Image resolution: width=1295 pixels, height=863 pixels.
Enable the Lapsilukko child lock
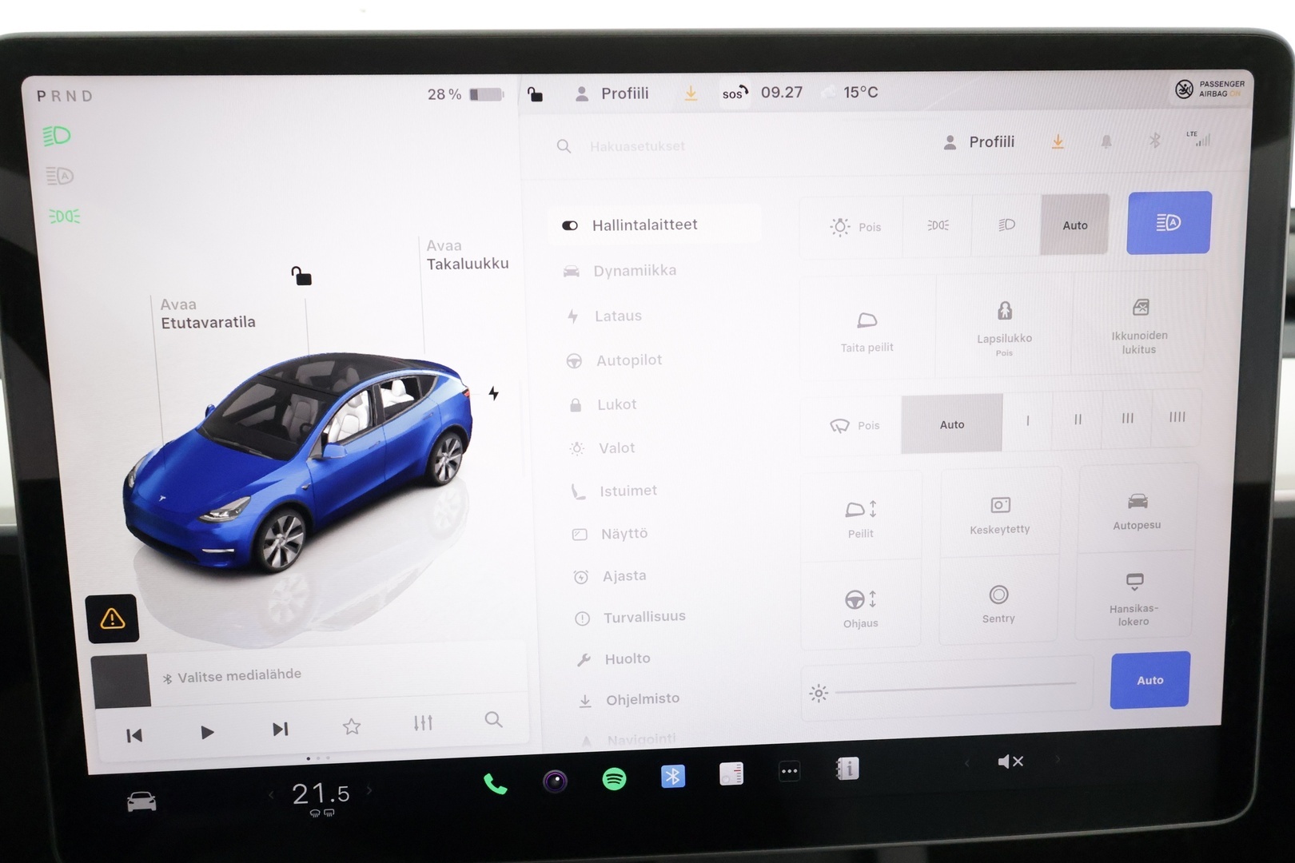1003,328
